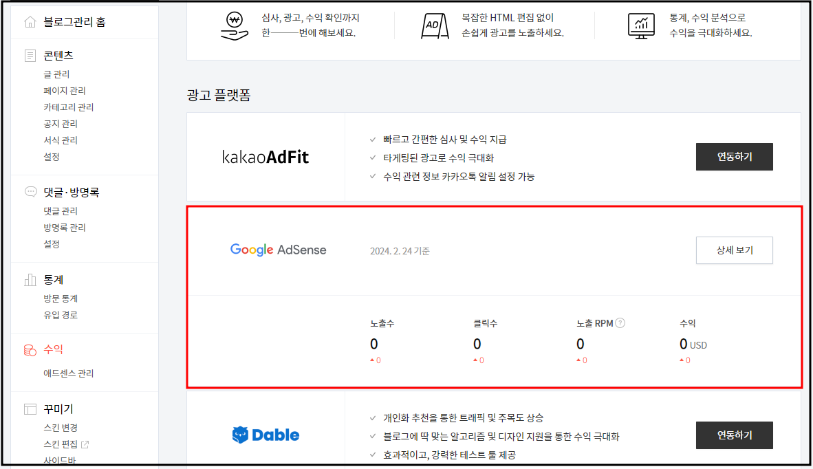The image size is (813, 469).
Task: Click the Dable logo
Action: click(x=265, y=435)
